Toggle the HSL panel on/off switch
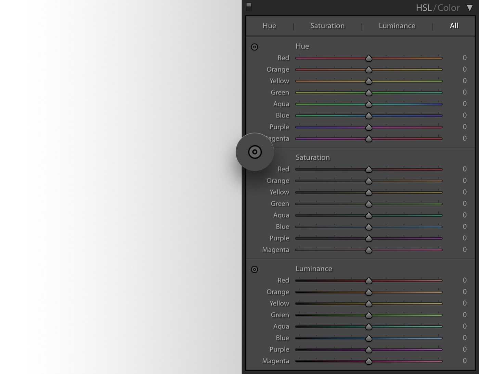This screenshot has width=479, height=374. [249, 7]
